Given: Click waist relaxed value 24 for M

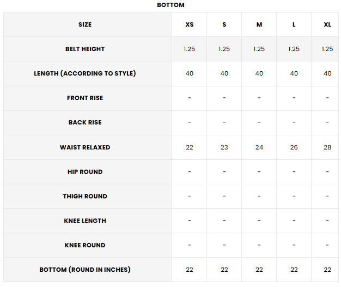Looking at the screenshot, I should click(x=259, y=147).
